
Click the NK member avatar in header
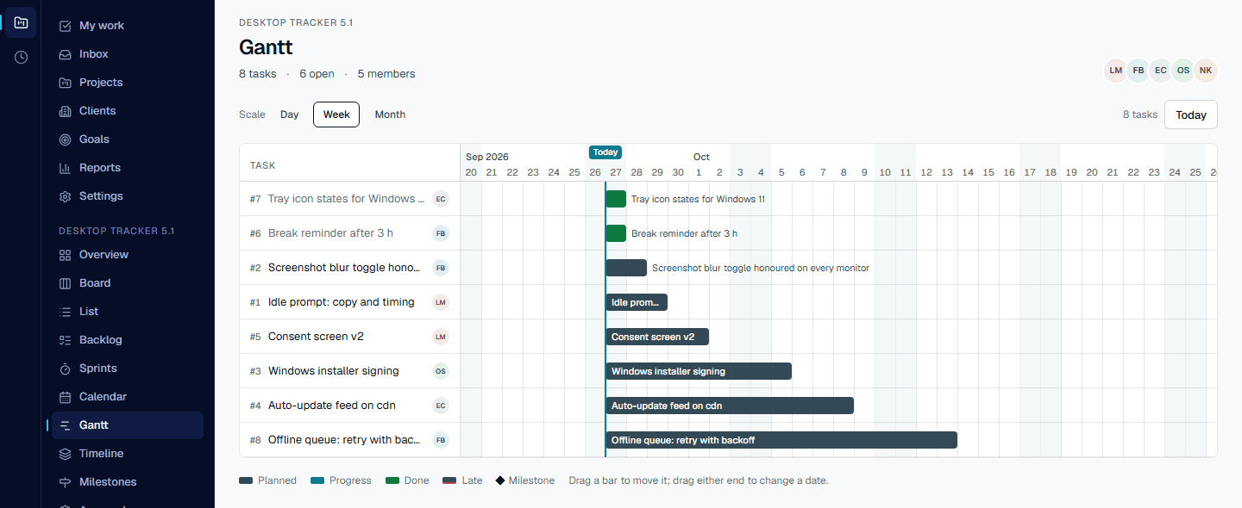[x=1206, y=71]
